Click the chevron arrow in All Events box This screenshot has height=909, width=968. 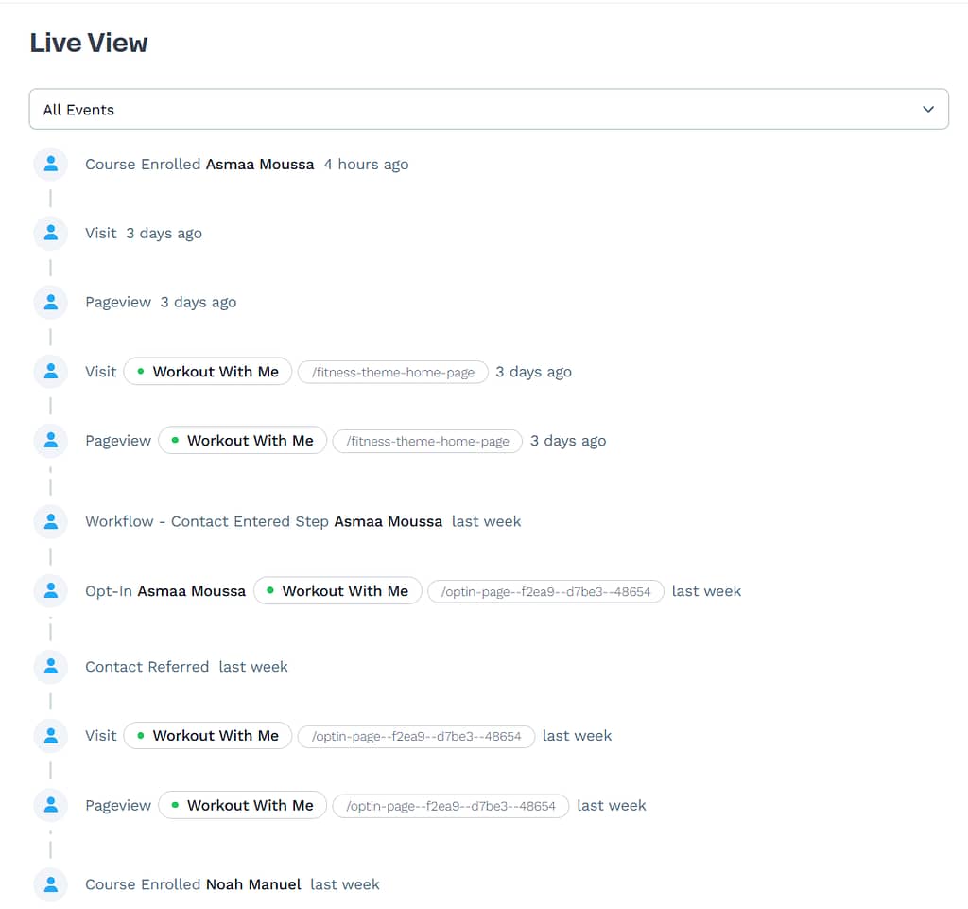click(928, 110)
